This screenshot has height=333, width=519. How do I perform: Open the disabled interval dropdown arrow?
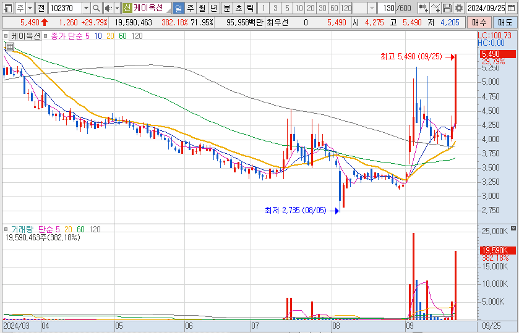point(372,8)
